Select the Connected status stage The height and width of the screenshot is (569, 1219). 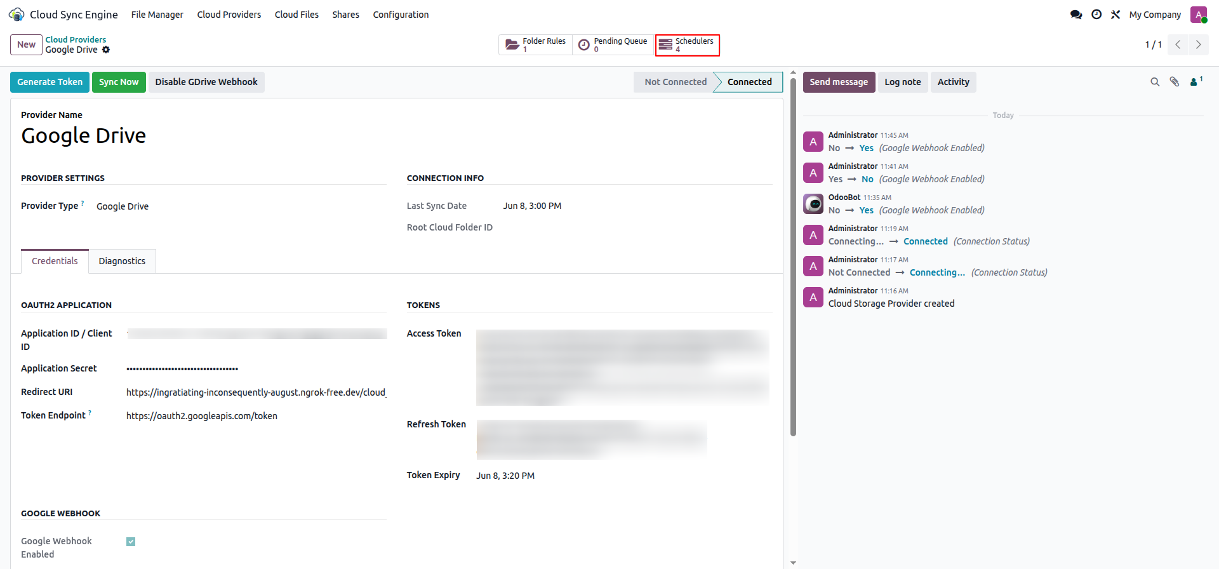[749, 82]
